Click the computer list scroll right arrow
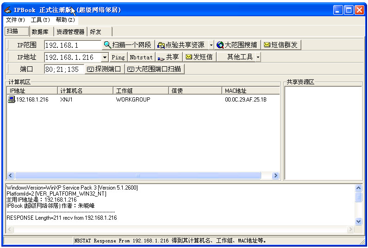The height and width of the screenshot is (248, 368). click(x=276, y=175)
